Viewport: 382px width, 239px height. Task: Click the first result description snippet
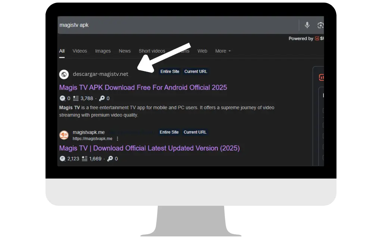tap(167, 111)
